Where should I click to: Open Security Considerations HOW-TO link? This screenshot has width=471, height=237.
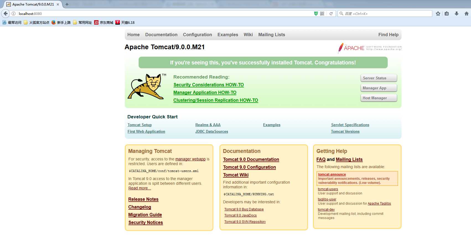coord(209,85)
